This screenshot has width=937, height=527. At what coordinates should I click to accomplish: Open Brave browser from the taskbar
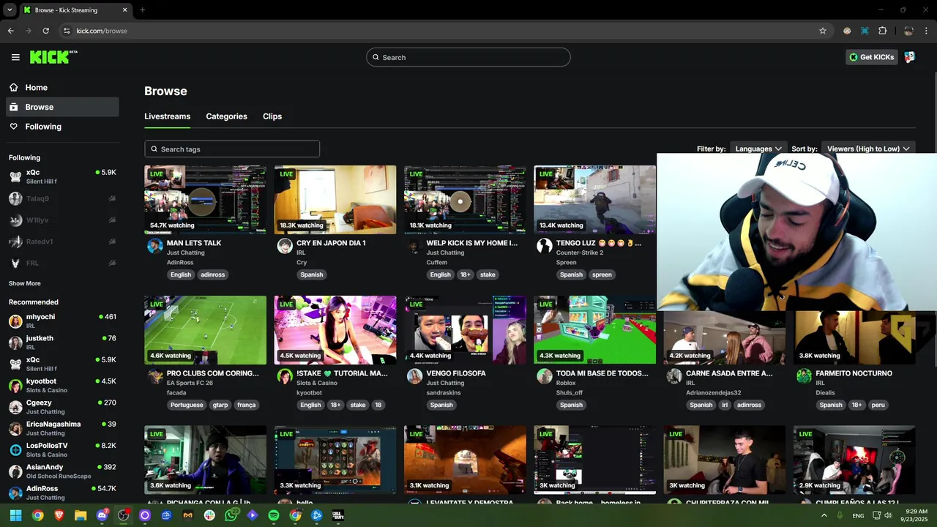coord(59,515)
